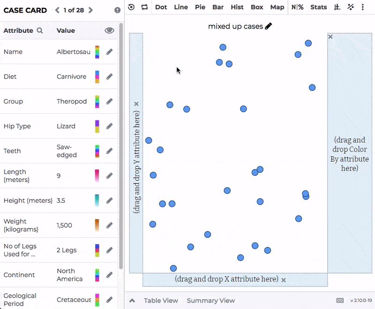Go to the previous case card
Viewport: 375px width, 309px height.
[x=57, y=10]
